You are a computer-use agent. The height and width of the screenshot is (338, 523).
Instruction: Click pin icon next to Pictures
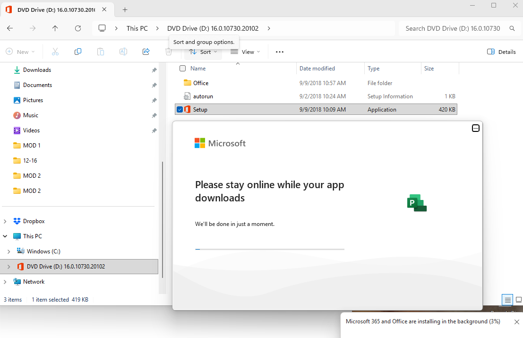(154, 100)
